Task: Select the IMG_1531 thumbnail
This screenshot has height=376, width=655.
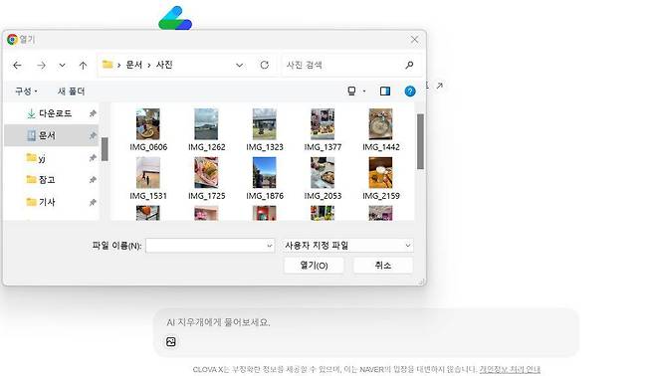Action: click(148, 172)
